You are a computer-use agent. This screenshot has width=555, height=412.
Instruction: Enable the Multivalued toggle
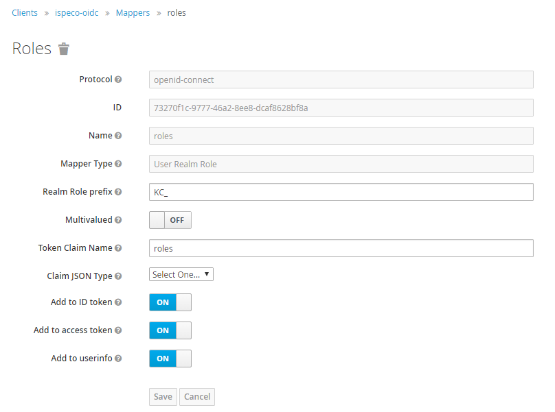[x=170, y=219]
